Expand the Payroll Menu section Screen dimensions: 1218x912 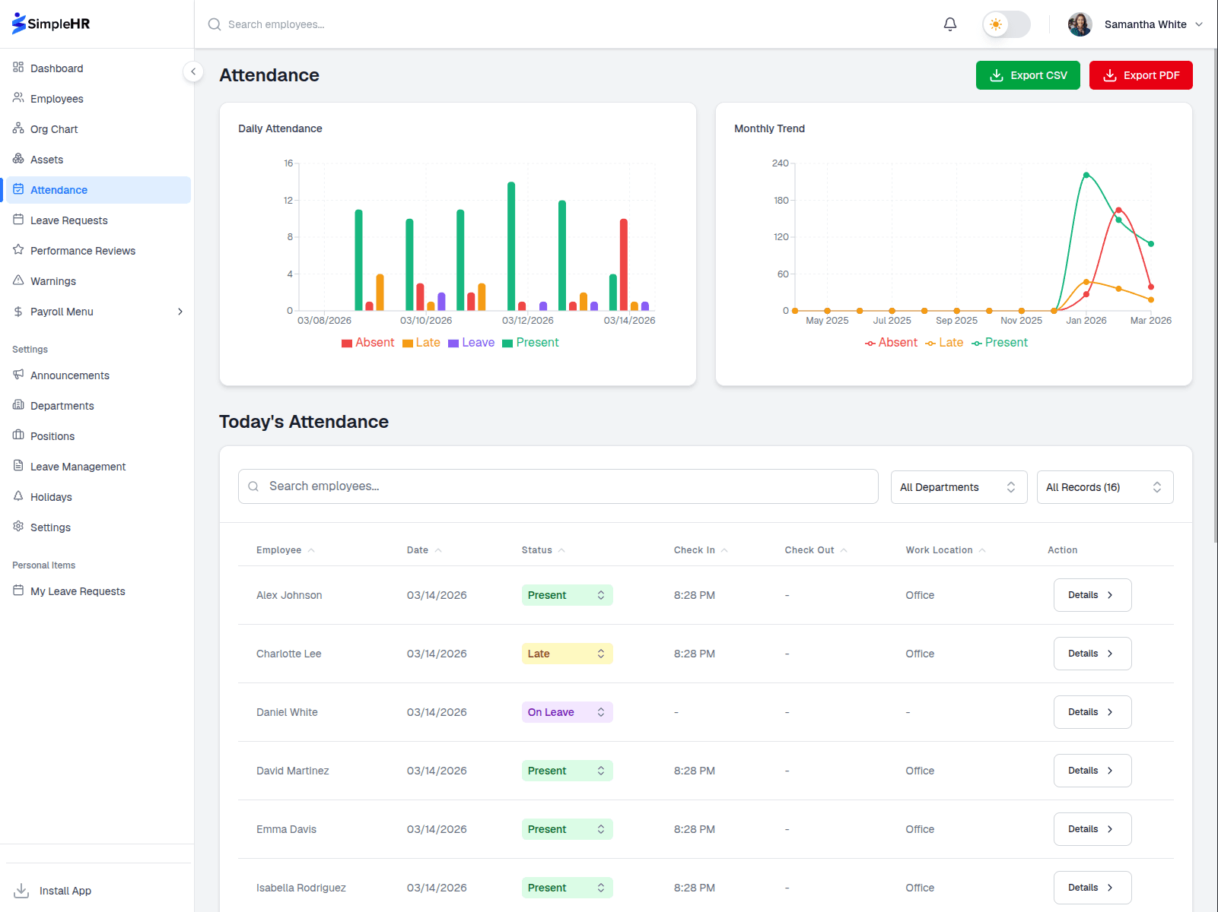point(98,311)
